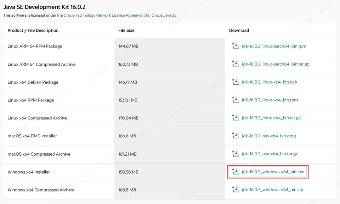The height and width of the screenshot is (204, 340).
Task: Download jdk-16.0.2_windows-x64_bin.zip link
Action: pyautogui.click(x=273, y=190)
